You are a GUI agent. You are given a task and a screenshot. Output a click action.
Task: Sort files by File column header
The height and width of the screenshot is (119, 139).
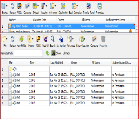click(x=19, y=63)
